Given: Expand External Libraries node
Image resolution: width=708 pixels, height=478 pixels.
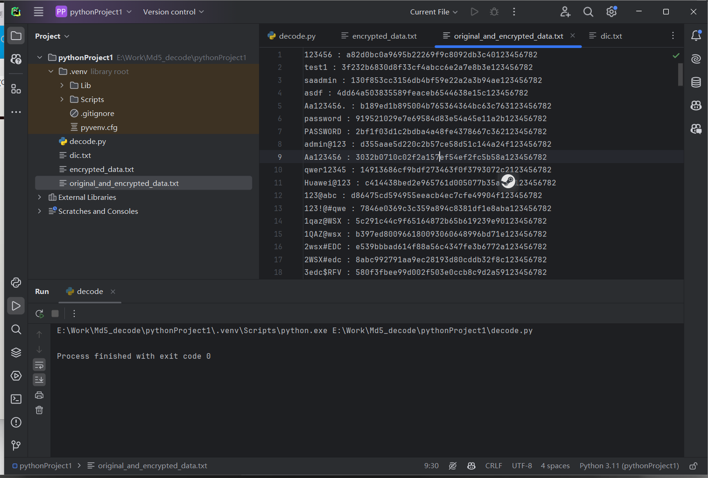Looking at the screenshot, I should 40,197.
